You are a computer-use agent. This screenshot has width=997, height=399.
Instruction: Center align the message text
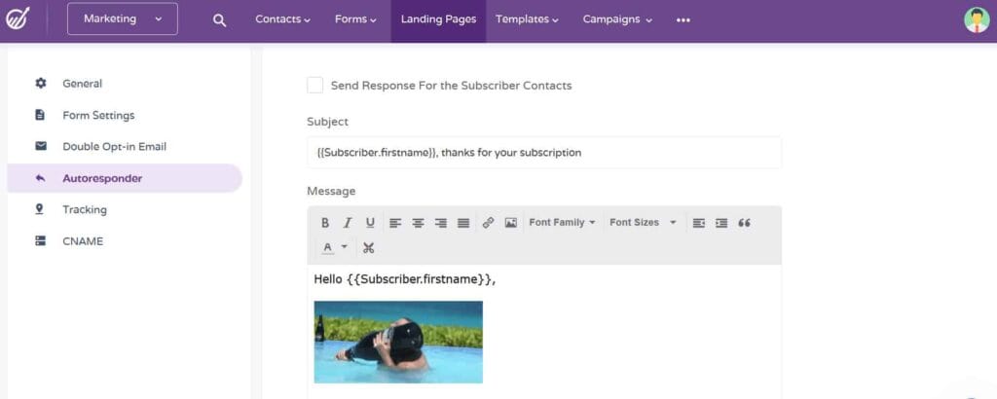click(x=418, y=223)
